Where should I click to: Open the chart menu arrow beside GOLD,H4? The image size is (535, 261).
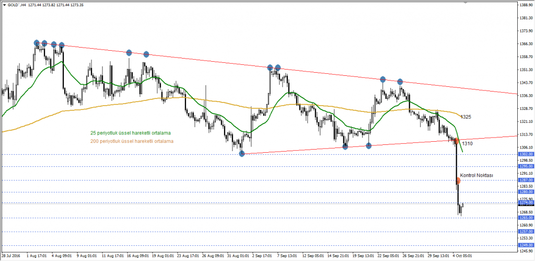click(x=3, y=4)
